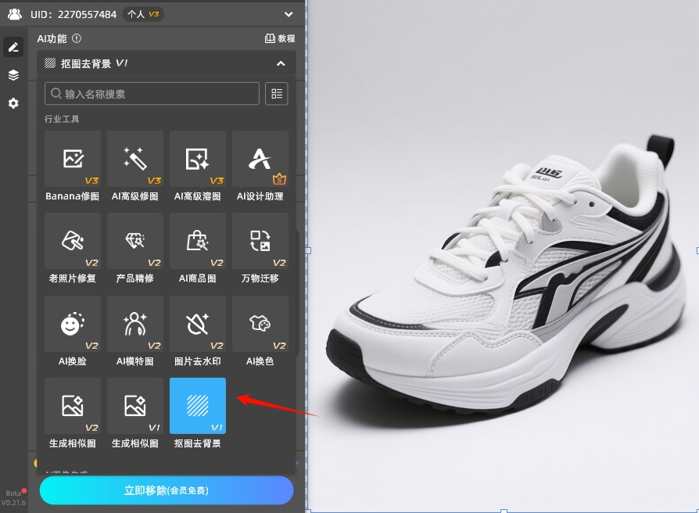The image size is (699, 513).
Task: Click the info icon beside AI功能
Action: 77,38
